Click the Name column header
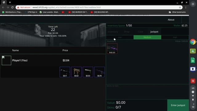Viewport: 197px width, 111px height. click(x=15, y=50)
